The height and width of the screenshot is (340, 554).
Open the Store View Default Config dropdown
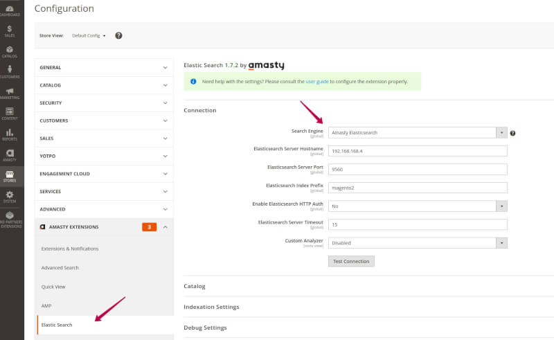tap(89, 36)
